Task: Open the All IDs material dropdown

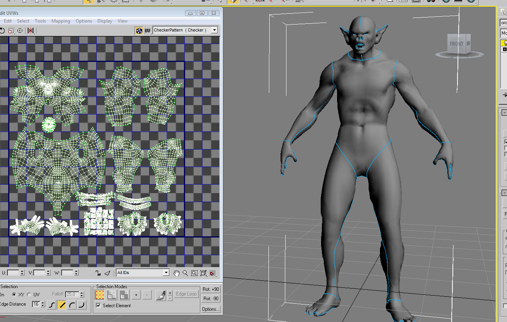Action: [x=166, y=273]
